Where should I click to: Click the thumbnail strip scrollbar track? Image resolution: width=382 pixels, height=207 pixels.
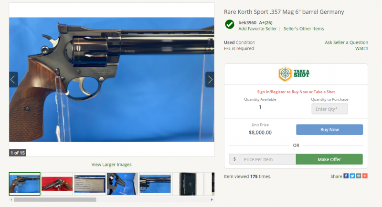click(112, 200)
